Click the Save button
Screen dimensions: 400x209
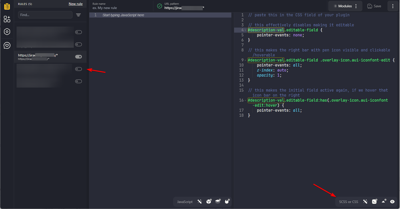374,6
